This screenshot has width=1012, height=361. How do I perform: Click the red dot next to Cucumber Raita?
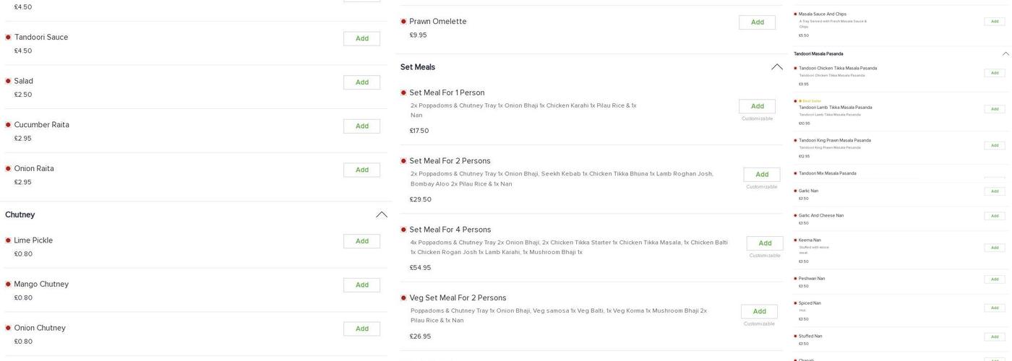coord(8,125)
